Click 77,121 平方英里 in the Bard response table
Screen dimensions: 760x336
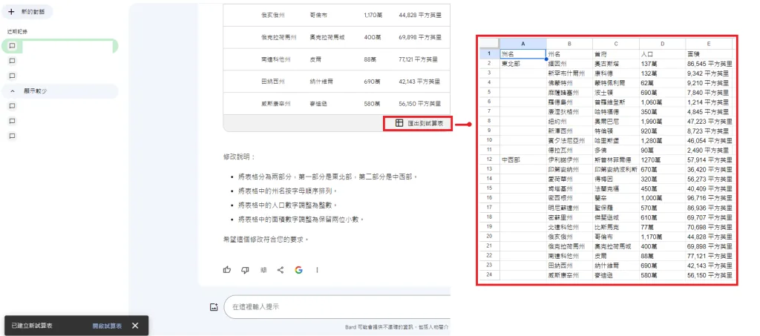419,59
